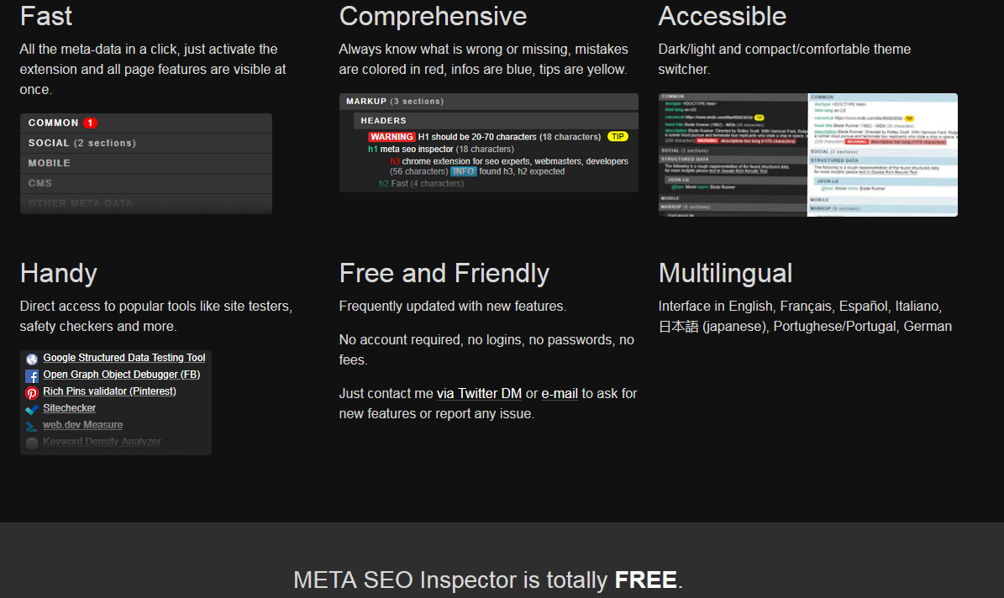Screen dimensions: 1004x598
Task: Click the h1 meta seo inspector line
Action: (x=440, y=149)
